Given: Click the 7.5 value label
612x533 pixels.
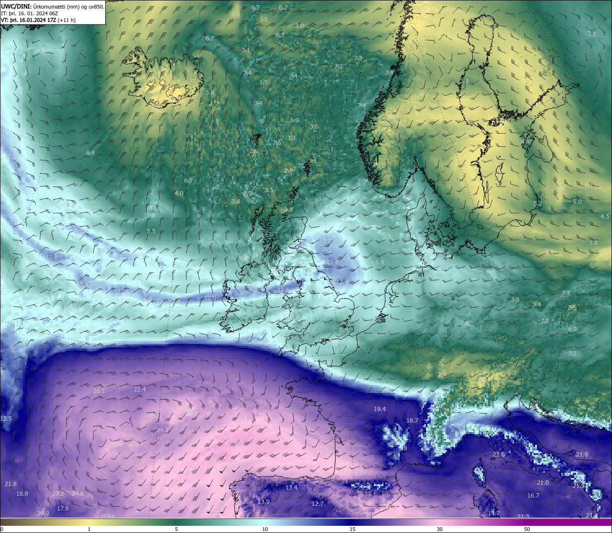Looking at the screenshot, I should [259, 103].
